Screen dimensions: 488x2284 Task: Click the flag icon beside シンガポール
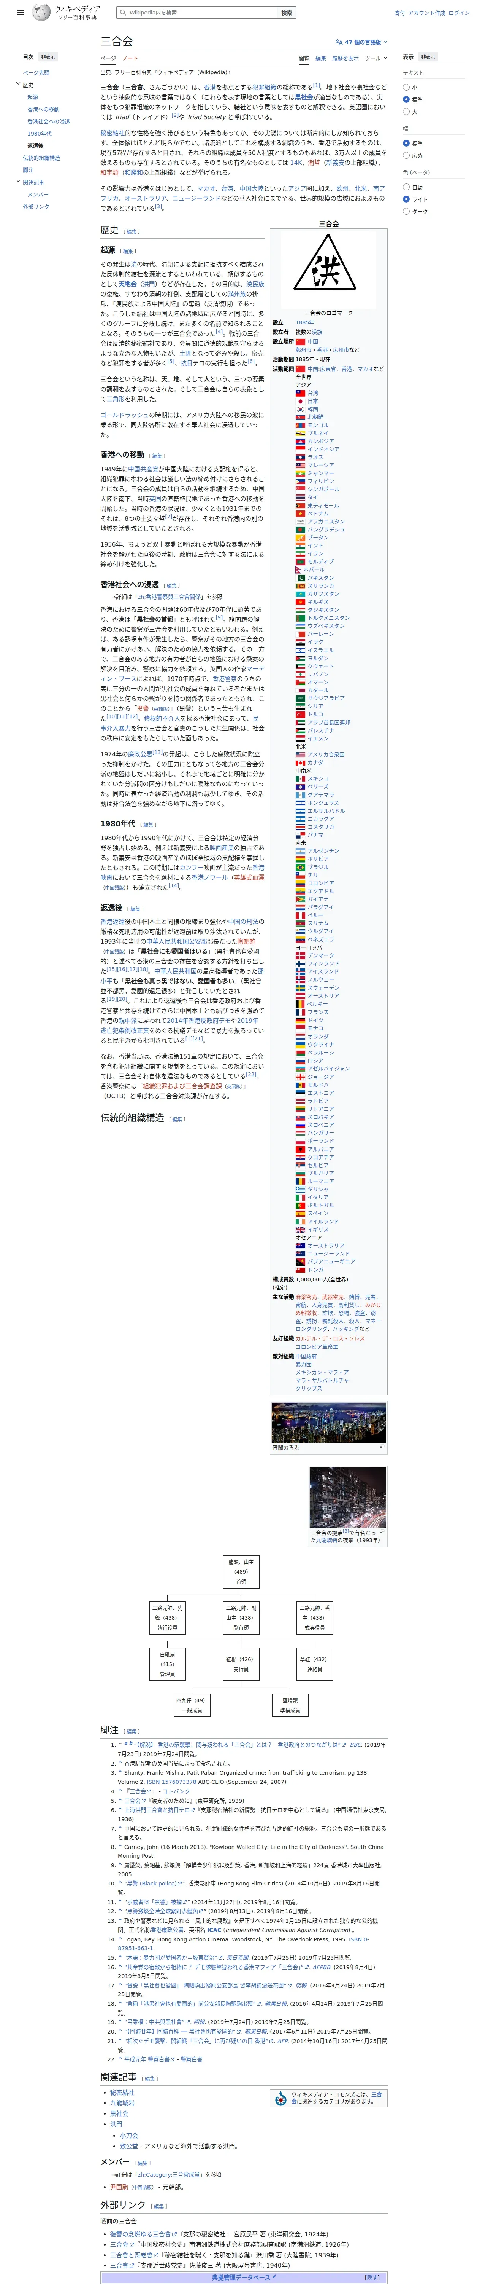(300, 490)
